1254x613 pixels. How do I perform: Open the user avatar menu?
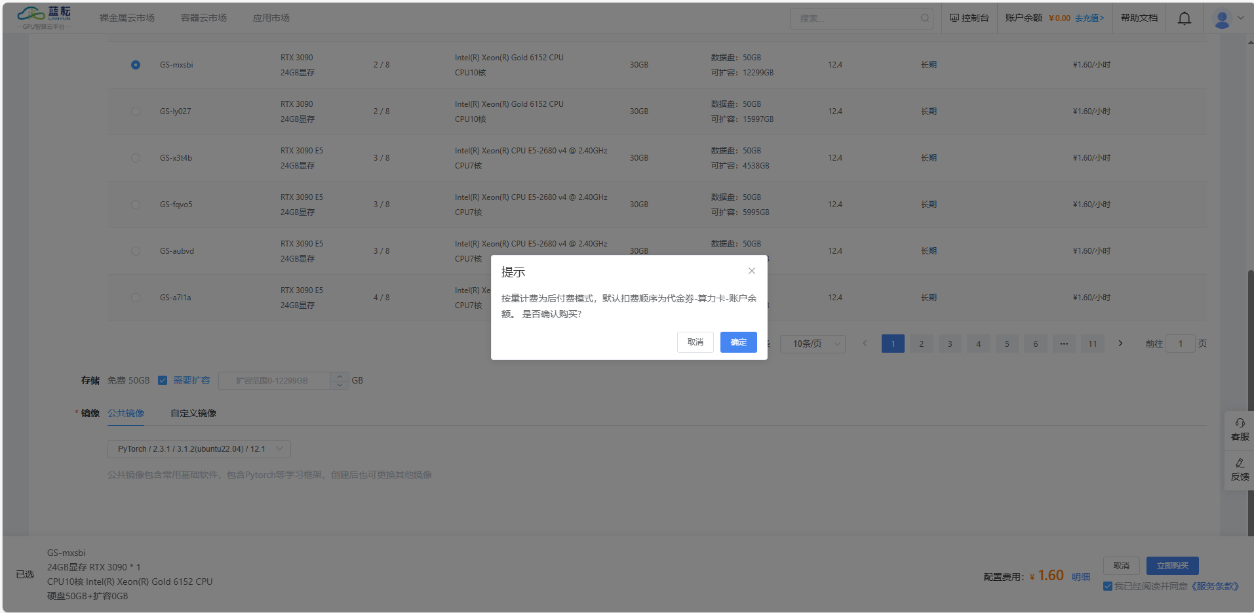click(x=1222, y=19)
